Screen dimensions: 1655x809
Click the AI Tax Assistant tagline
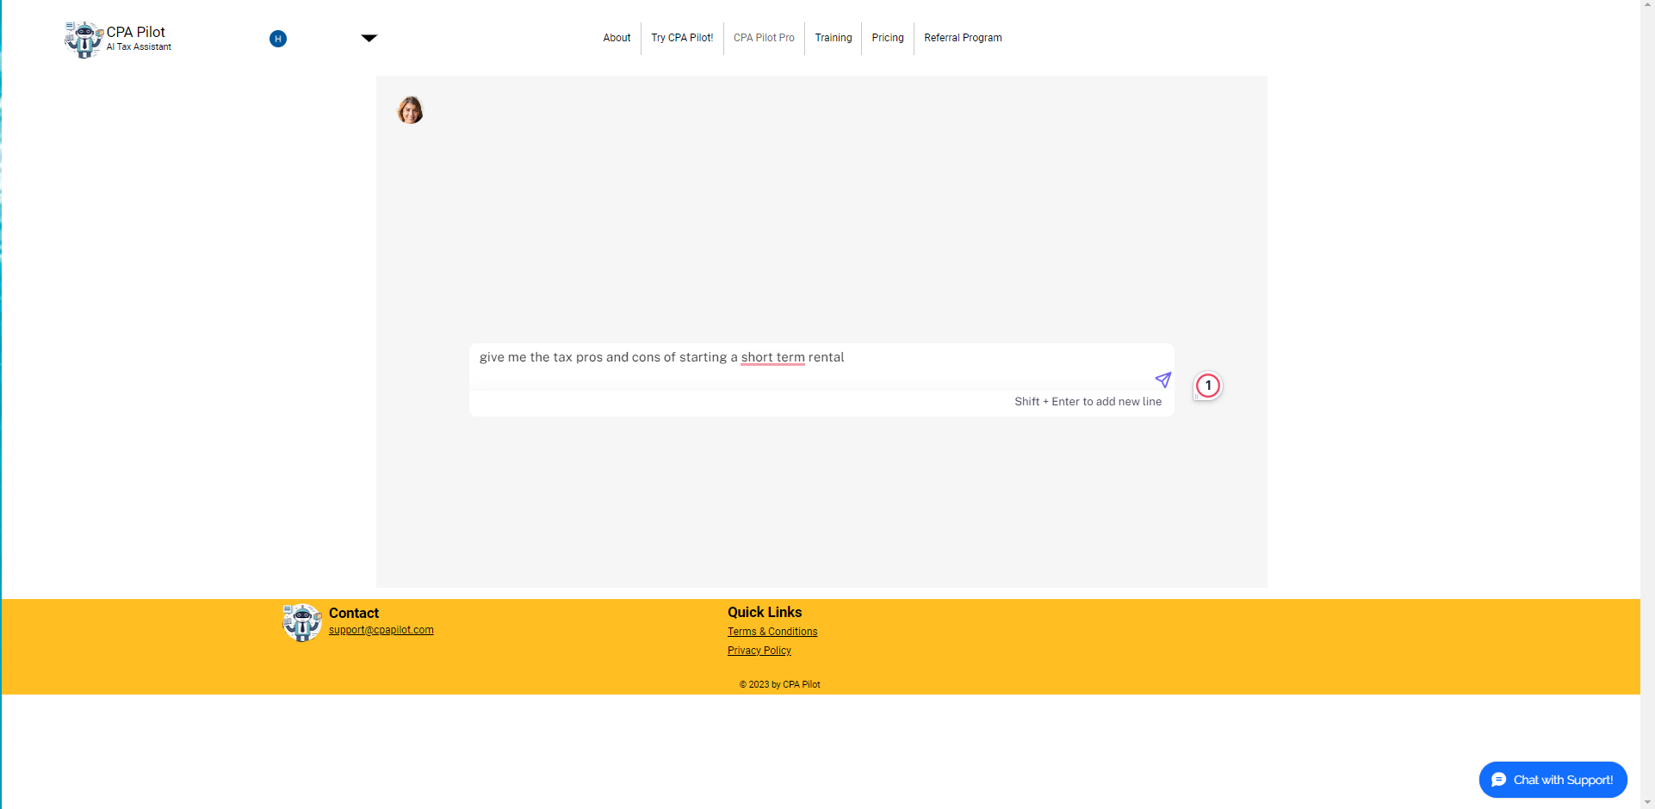click(139, 47)
